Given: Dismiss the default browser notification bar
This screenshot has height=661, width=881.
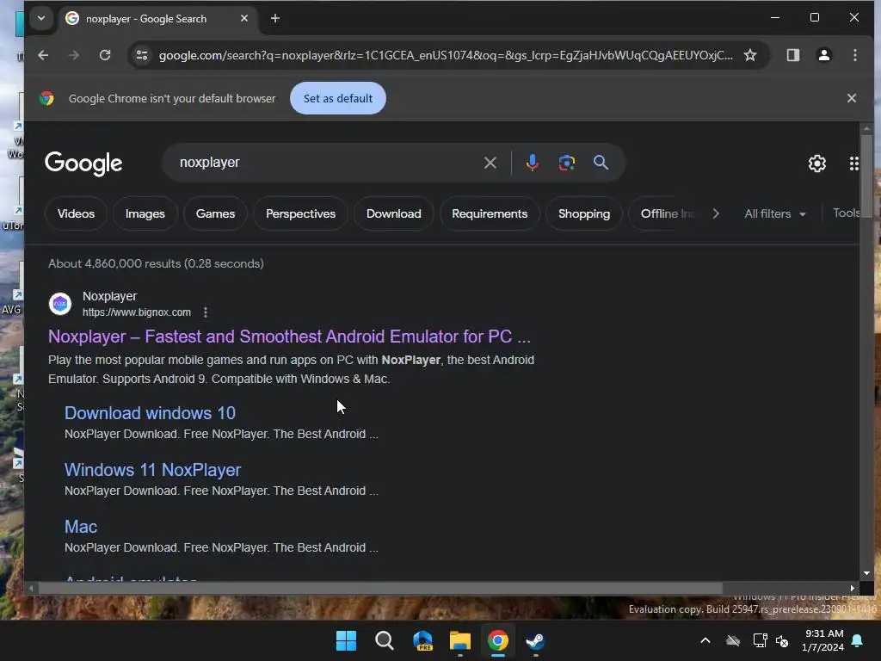Looking at the screenshot, I should (851, 98).
